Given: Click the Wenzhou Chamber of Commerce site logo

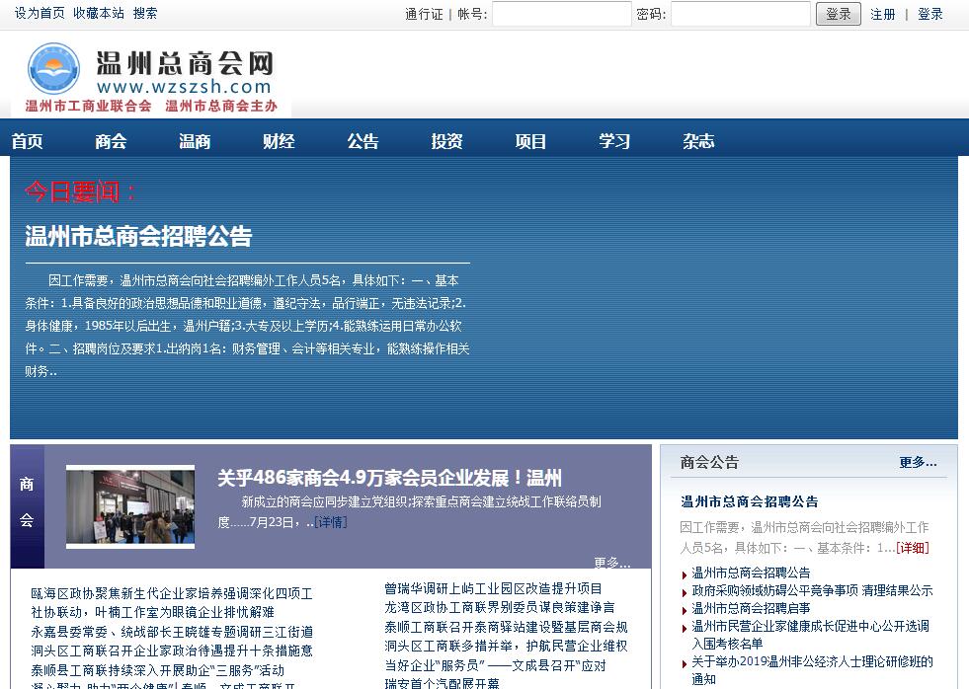Looking at the screenshot, I should click(x=150, y=77).
